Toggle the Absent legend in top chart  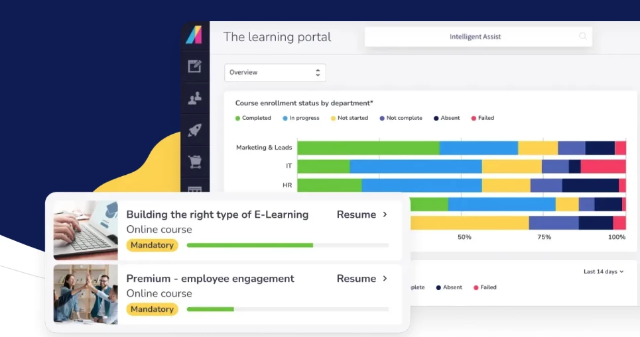pos(446,118)
